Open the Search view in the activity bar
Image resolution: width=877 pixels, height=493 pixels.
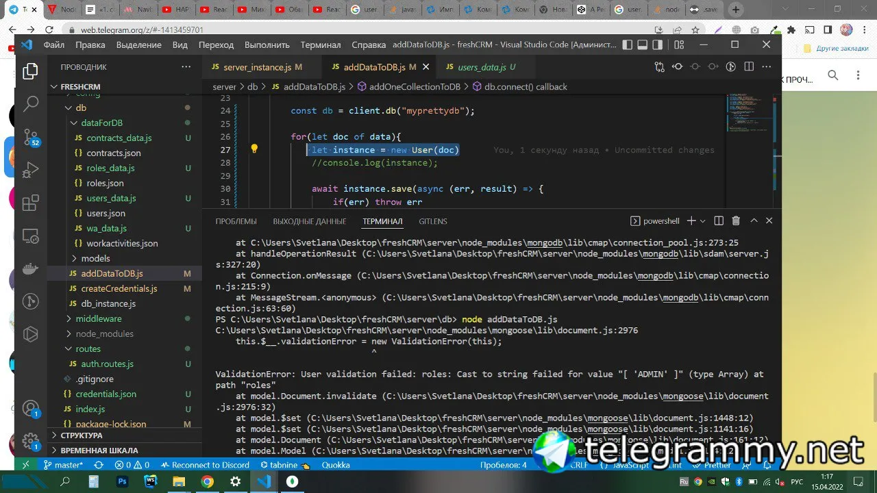[30, 104]
